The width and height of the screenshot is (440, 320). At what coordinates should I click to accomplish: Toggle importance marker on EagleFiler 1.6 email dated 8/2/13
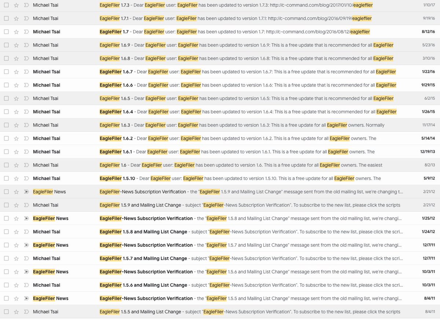26,165
